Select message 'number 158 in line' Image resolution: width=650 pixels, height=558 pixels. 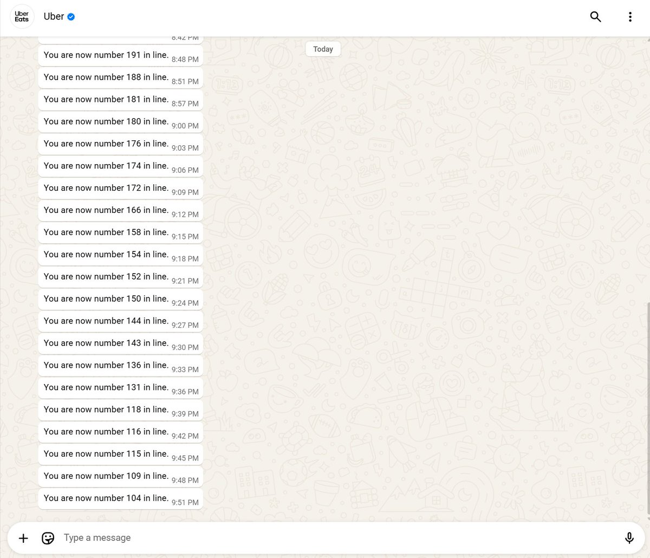pos(120,234)
